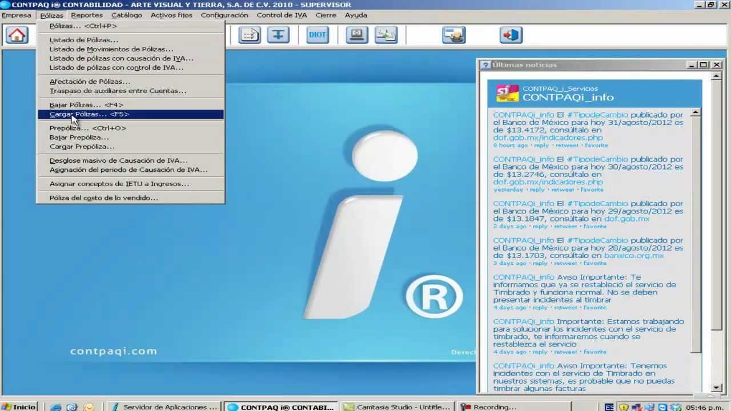Click the Home toolbar icon

point(17,35)
